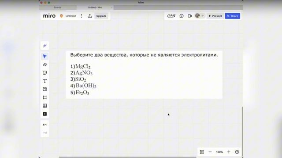Click the miro logo
The height and width of the screenshot is (158, 282).
click(49, 16)
